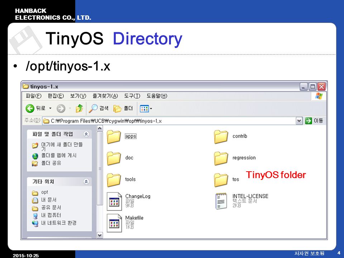Viewport: 344px width, 258px height.
Task: Click the greyed Forward arrow button
Action: pos(61,108)
